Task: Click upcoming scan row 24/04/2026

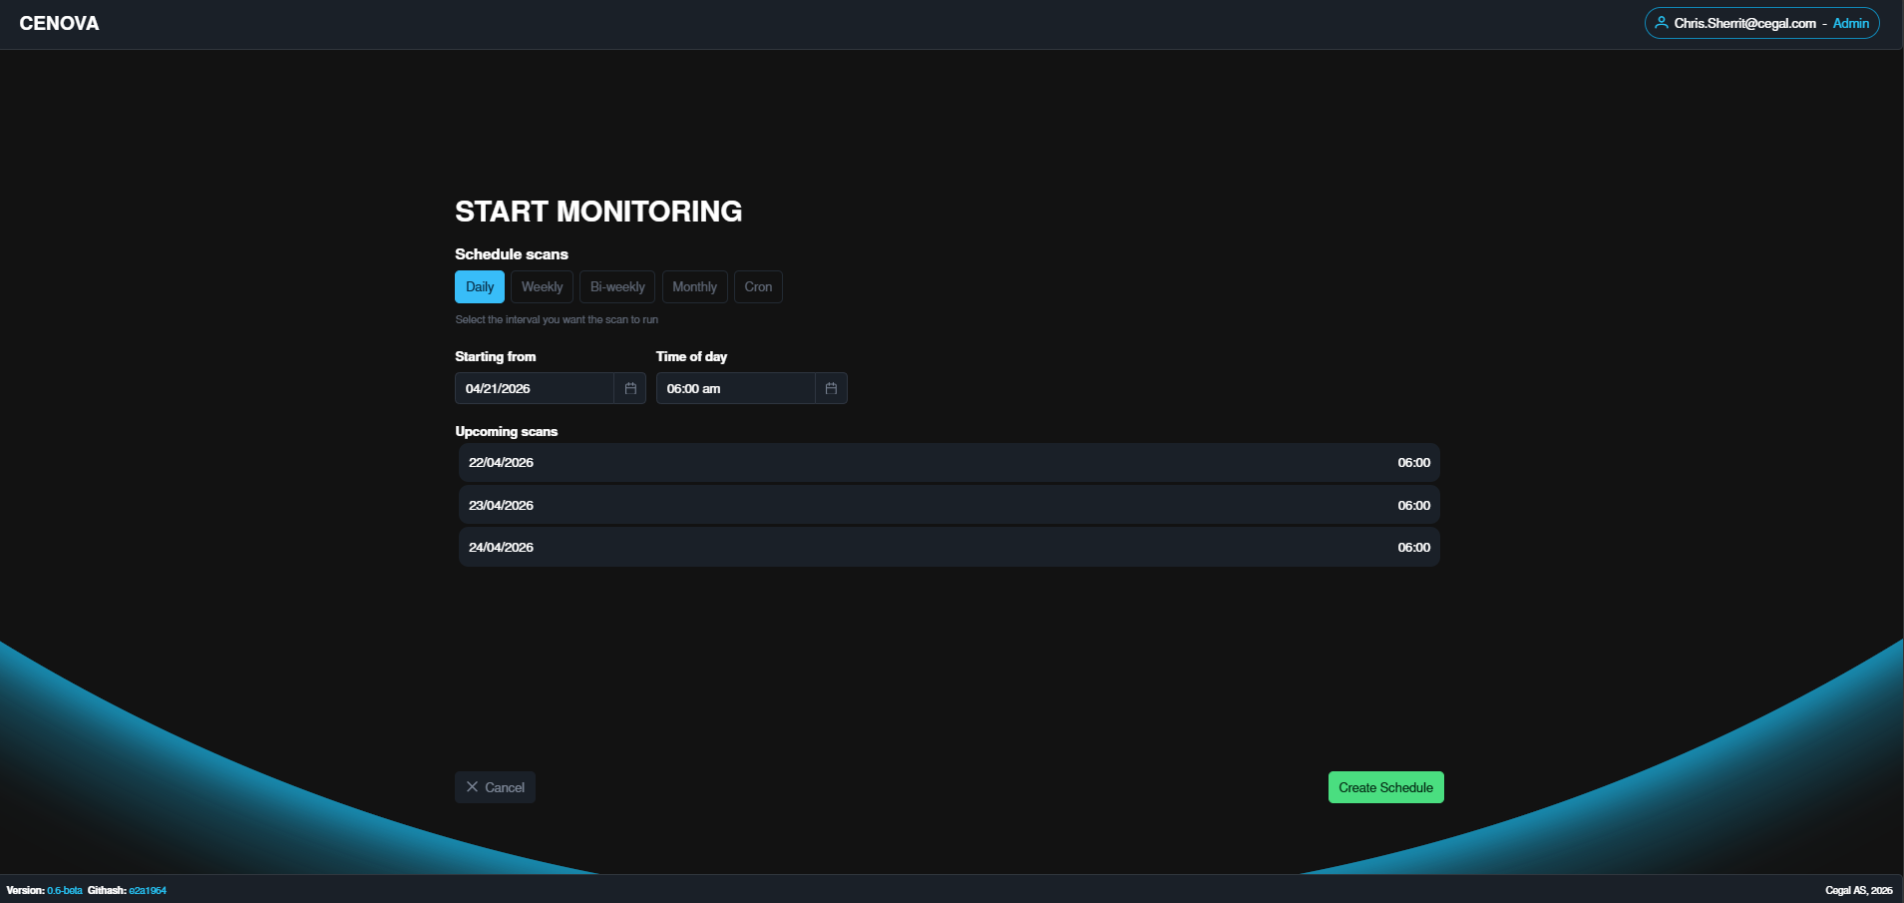Action: (950, 547)
